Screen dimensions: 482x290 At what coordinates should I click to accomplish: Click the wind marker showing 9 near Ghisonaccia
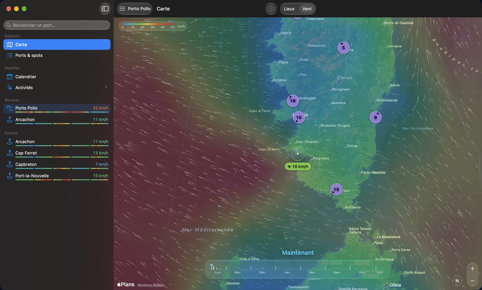375,117
